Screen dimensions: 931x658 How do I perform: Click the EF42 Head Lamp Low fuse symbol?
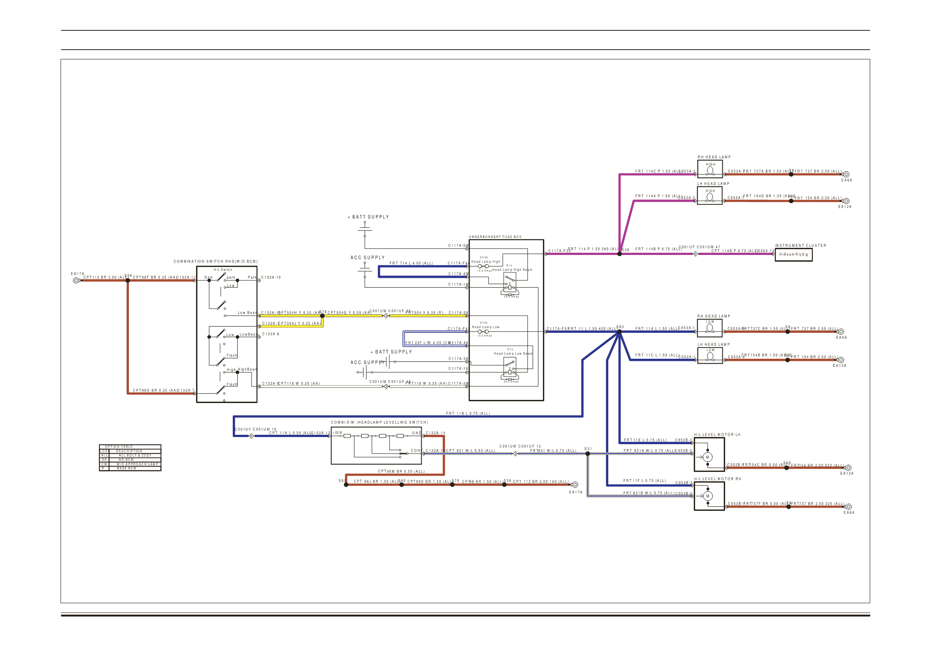click(483, 331)
